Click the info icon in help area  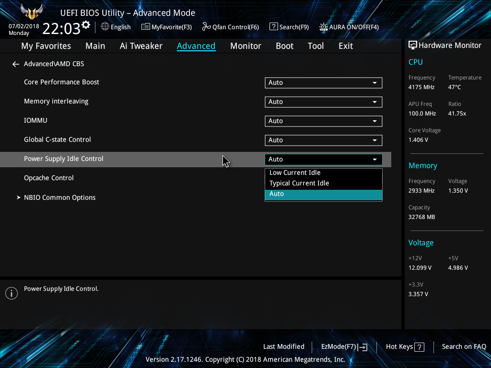pos(12,293)
